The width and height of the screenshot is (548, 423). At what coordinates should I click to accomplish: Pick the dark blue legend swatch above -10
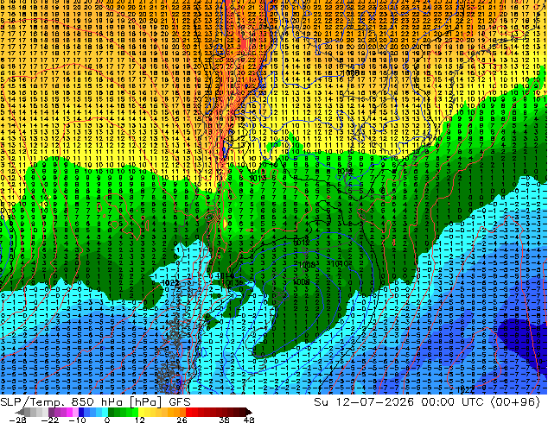click(x=81, y=412)
